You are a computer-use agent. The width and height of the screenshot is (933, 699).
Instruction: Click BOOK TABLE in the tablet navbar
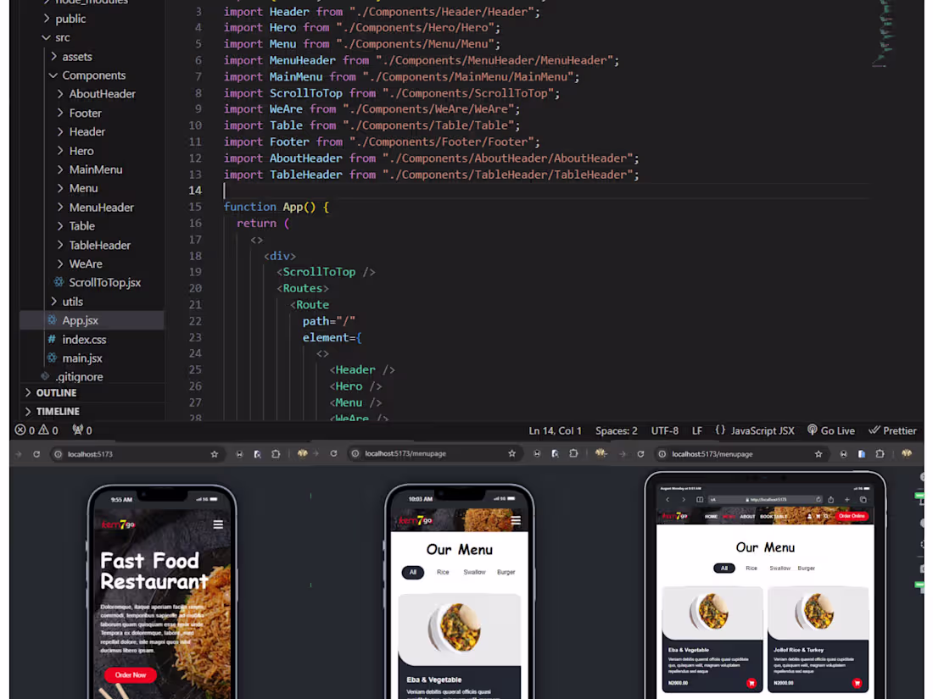click(774, 516)
